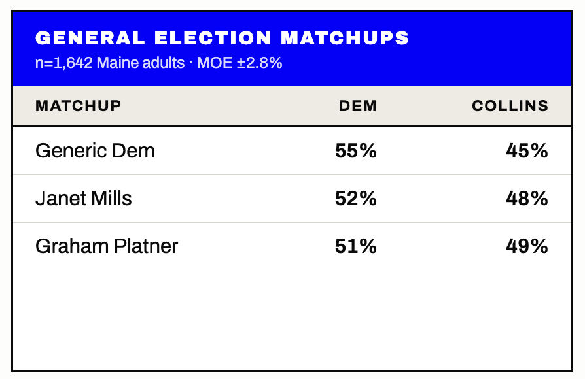Click the Janet Mills row label
585x379 pixels.
point(84,198)
